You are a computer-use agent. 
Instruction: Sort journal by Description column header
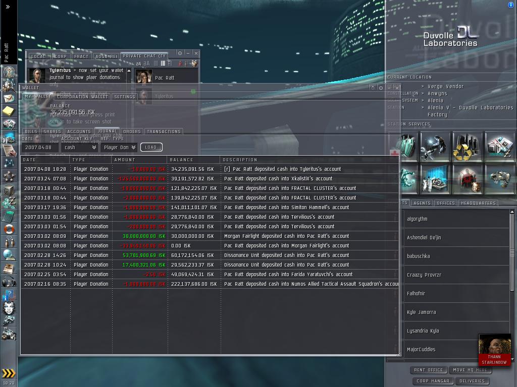[309, 160]
